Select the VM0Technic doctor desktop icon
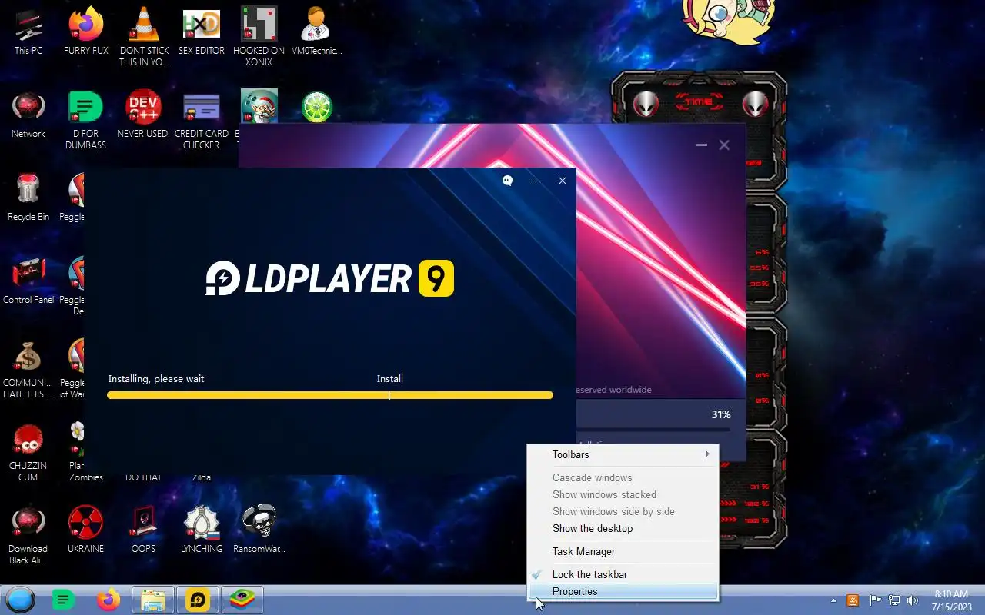The width and height of the screenshot is (985, 615). click(316, 32)
